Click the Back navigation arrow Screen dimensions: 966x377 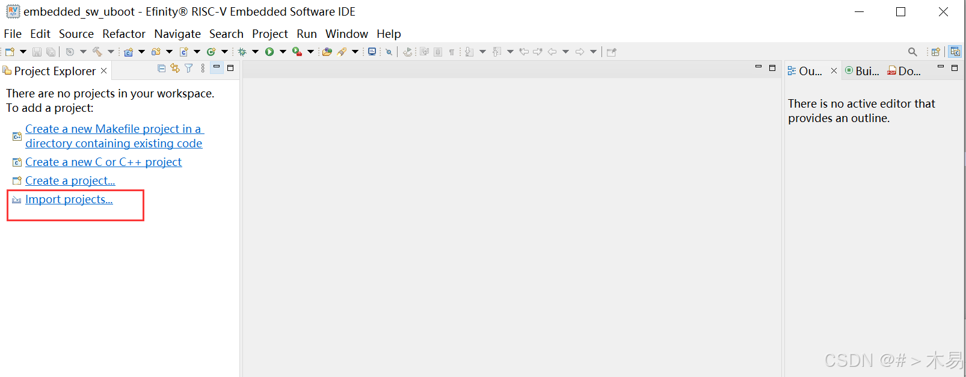pos(552,52)
